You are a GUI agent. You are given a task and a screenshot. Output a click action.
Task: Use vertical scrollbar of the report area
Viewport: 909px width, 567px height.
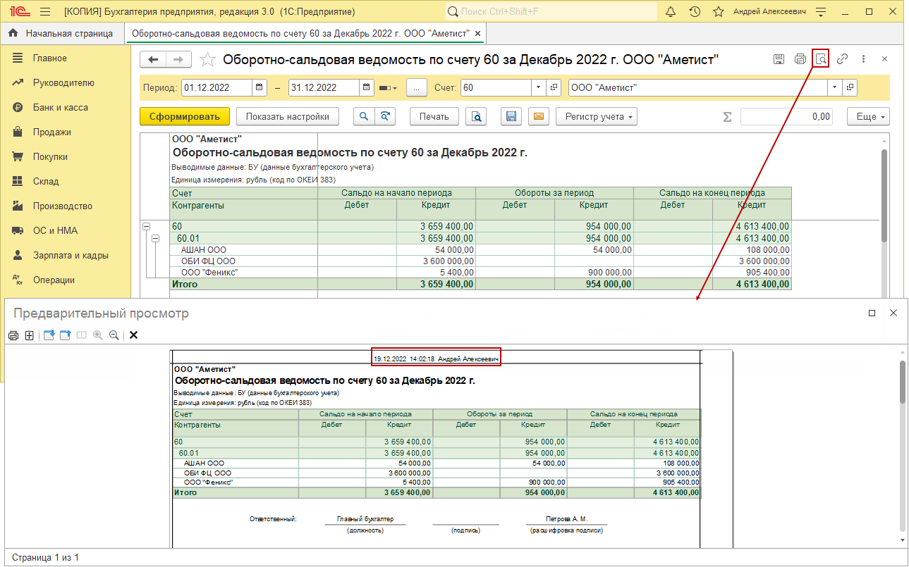point(884,196)
